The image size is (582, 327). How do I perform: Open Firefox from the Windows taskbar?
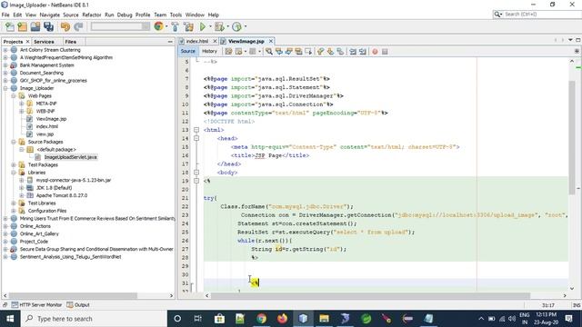[282, 319]
